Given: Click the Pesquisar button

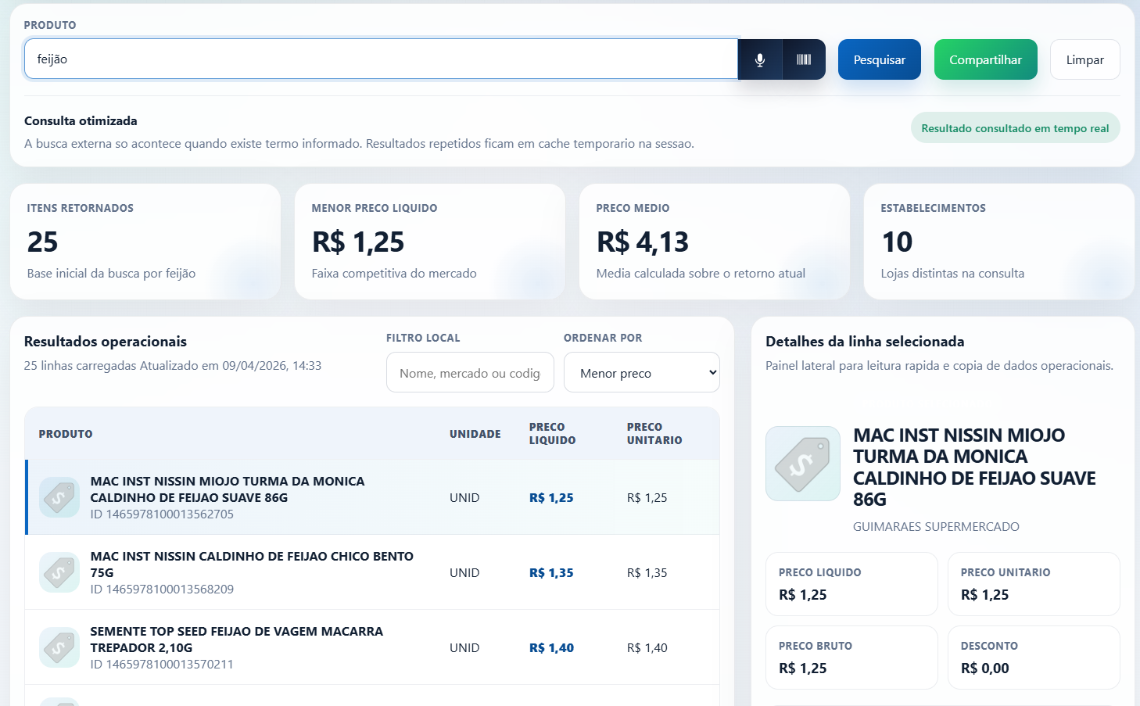Looking at the screenshot, I should click(880, 59).
